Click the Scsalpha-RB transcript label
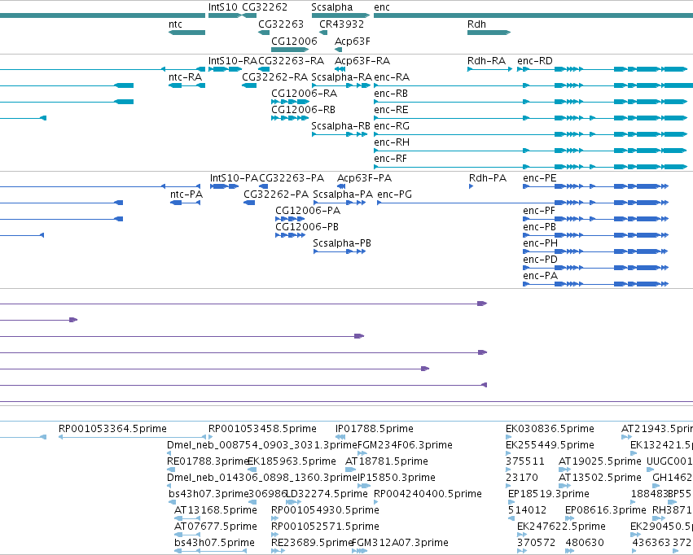Image resolution: width=693 pixels, height=555 pixels. pyautogui.click(x=340, y=126)
